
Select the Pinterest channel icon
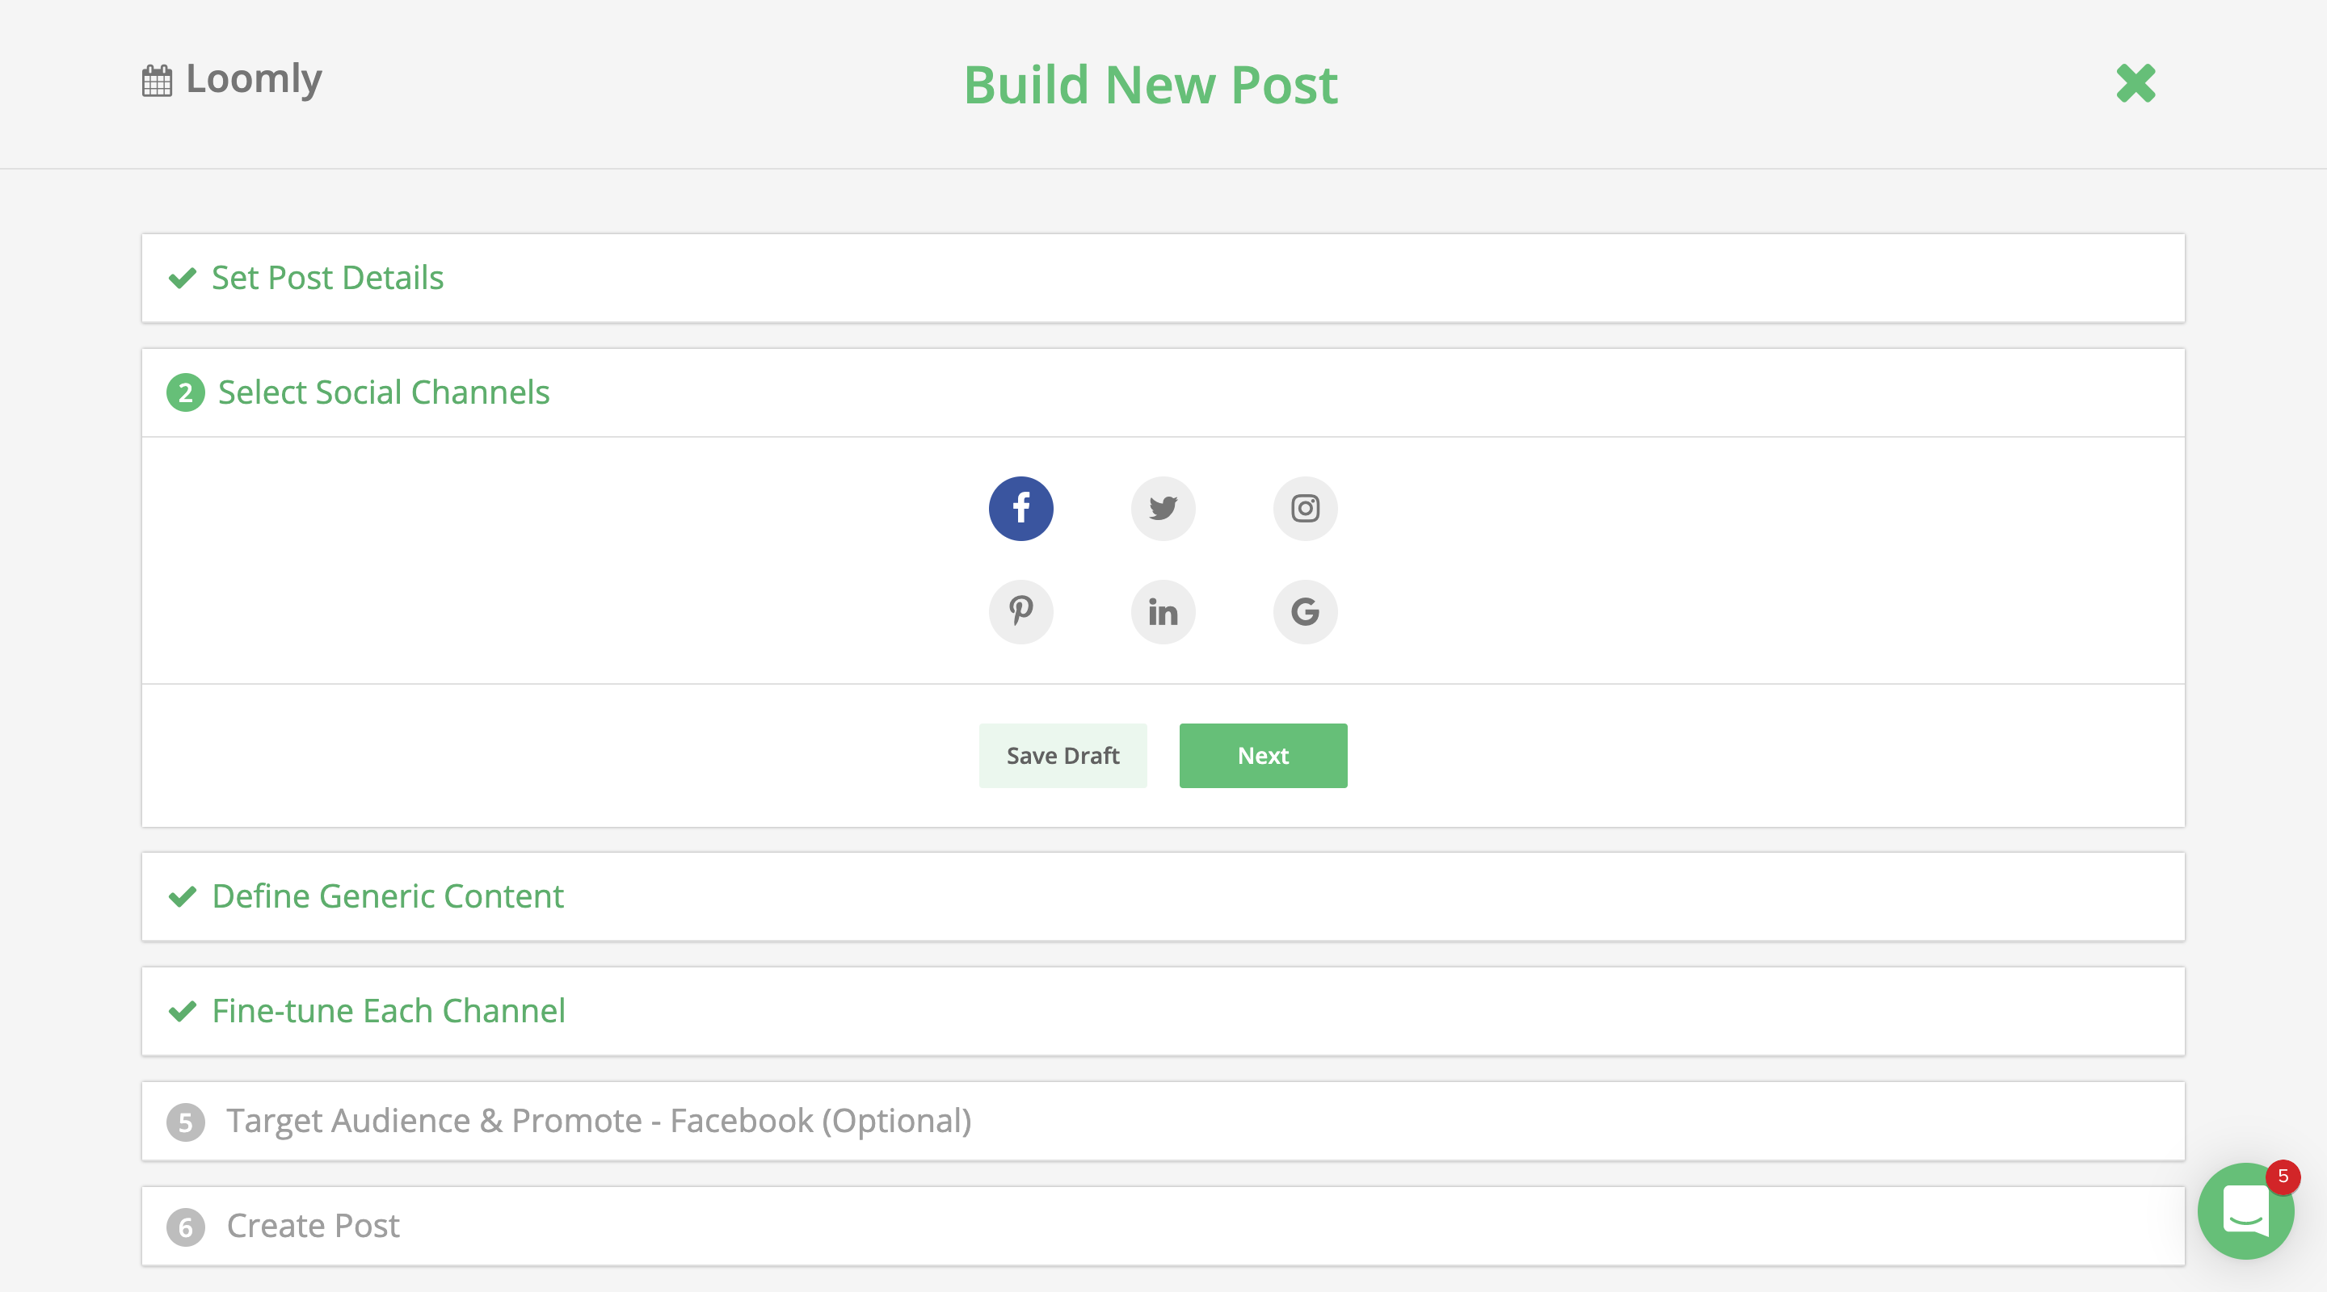1020,612
